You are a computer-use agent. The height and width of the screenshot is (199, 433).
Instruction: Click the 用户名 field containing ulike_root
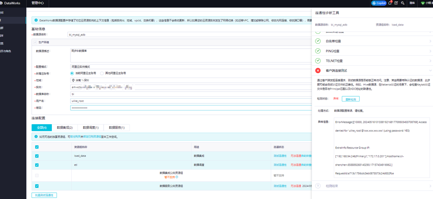(x=190, y=101)
